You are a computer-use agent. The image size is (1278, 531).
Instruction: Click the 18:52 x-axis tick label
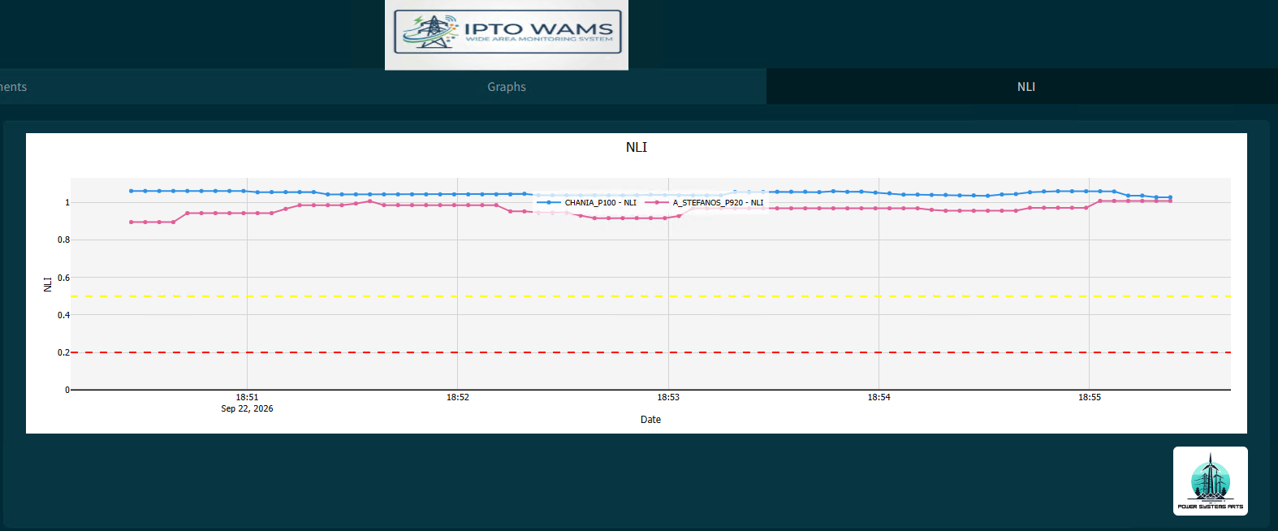point(458,397)
